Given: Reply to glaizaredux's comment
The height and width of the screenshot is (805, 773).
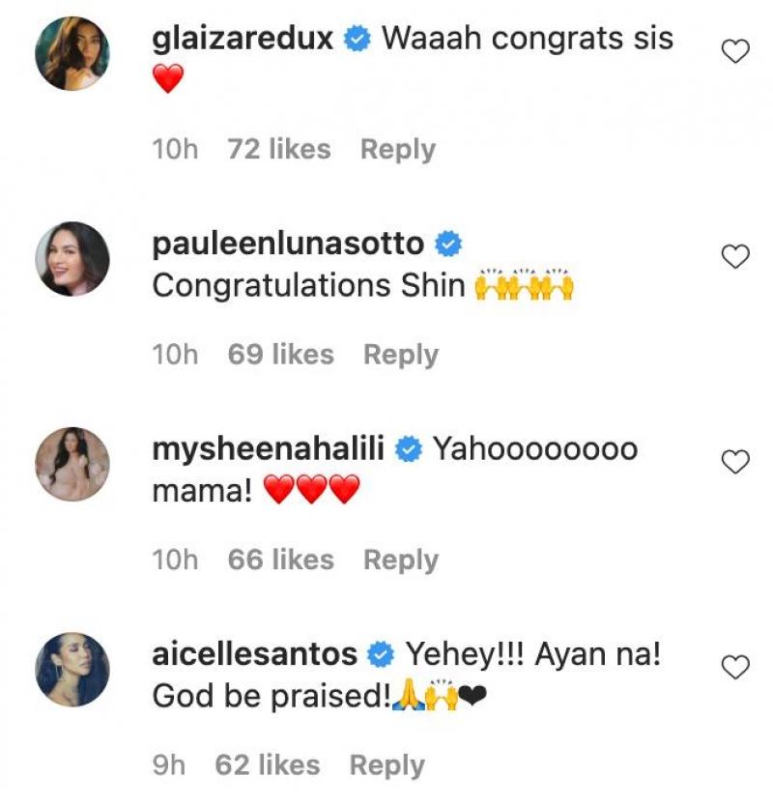Looking at the screenshot, I should click(397, 150).
